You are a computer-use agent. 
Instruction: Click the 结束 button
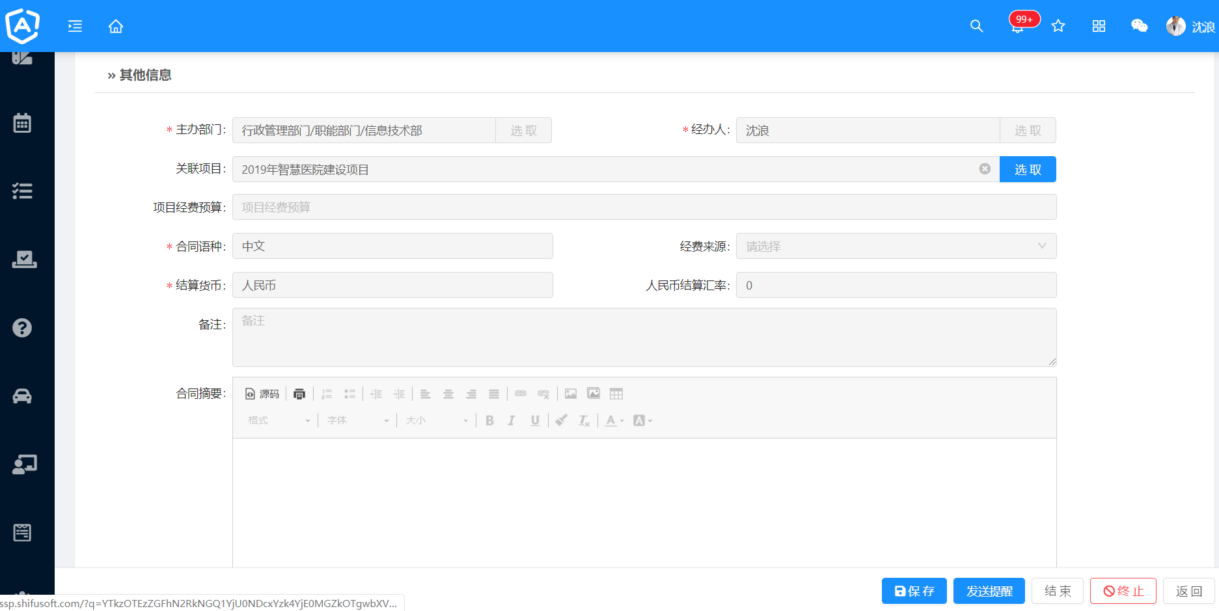pos(1058,591)
